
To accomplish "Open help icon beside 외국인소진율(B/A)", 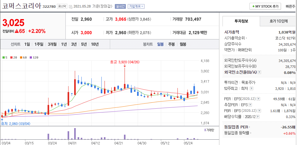I will click(259, 72).
